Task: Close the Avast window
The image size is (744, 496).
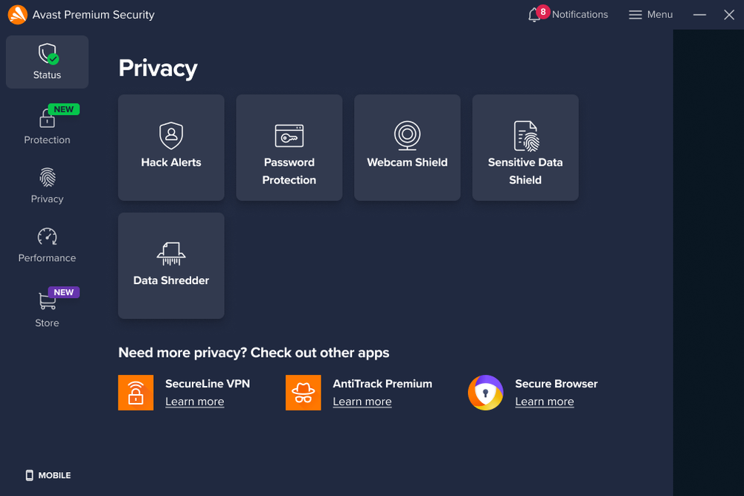Action: pos(729,15)
